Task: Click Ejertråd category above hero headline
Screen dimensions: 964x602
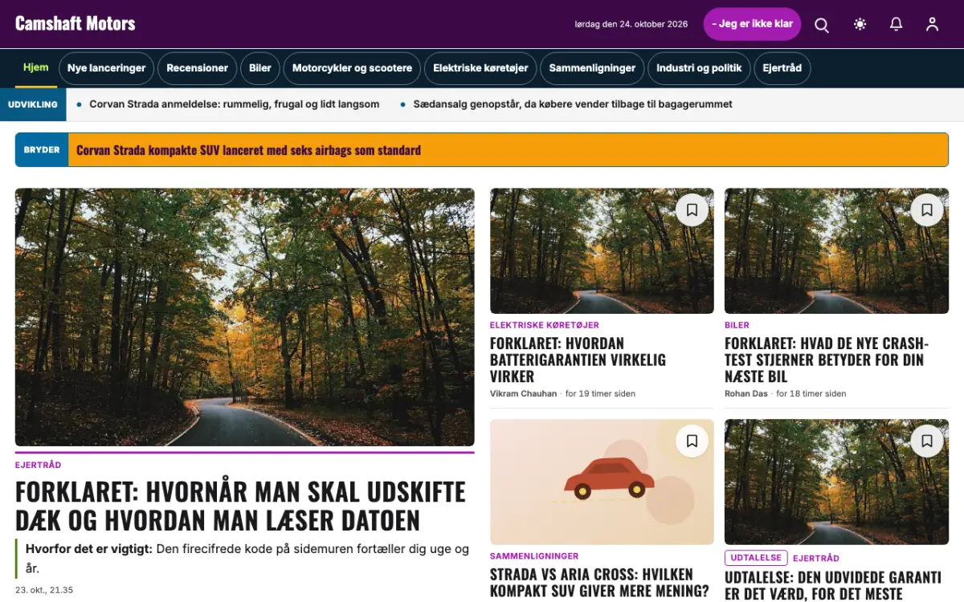Action: coord(38,466)
